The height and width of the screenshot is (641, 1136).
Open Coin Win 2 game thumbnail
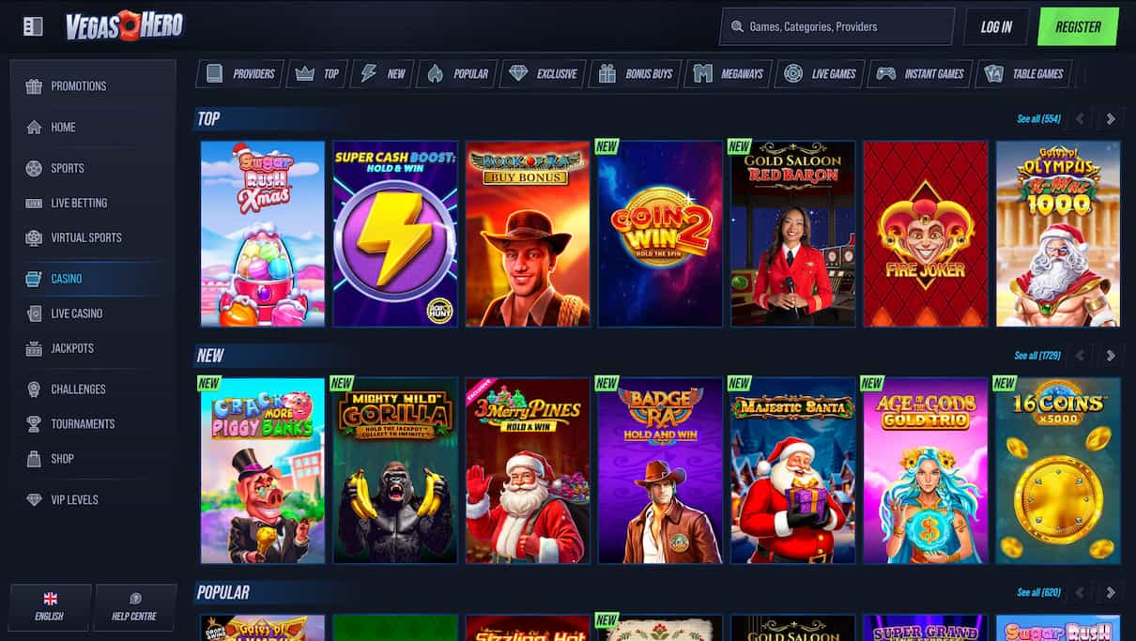pos(660,234)
